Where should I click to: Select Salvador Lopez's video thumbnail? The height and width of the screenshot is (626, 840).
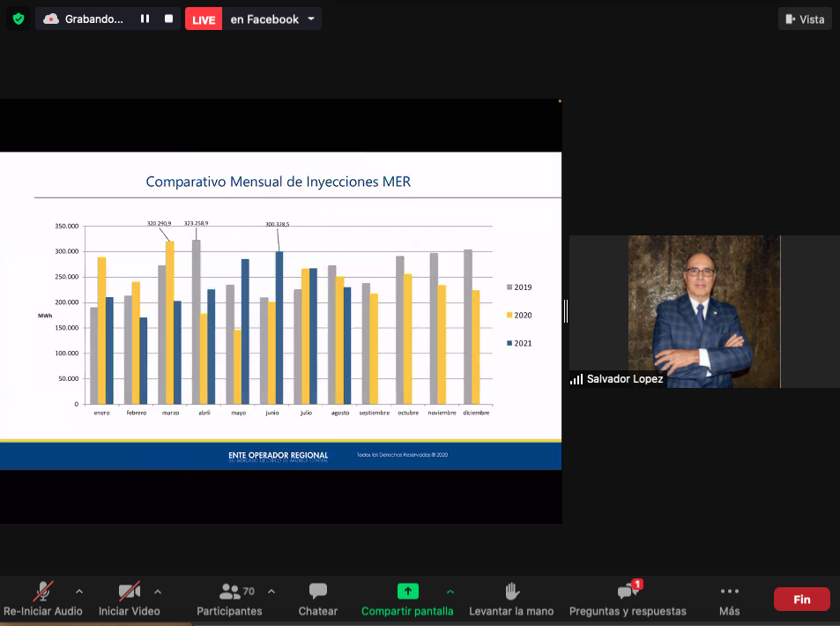click(703, 311)
